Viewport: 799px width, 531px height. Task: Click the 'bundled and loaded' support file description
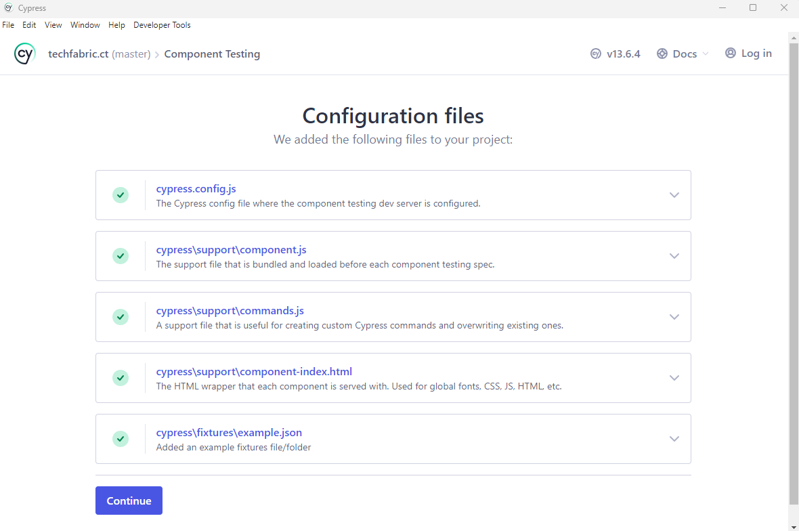(x=325, y=264)
